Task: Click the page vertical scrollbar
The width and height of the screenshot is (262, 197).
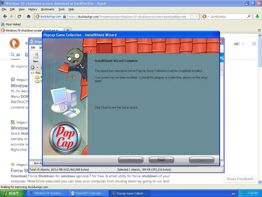Action: click(260, 52)
